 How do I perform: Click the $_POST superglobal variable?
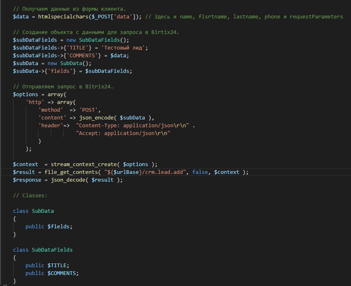[x=101, y=17]
